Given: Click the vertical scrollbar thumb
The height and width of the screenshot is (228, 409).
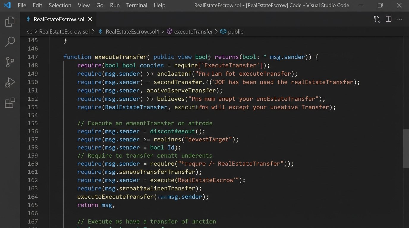Looking at the screenshot, I should (406, 148).
